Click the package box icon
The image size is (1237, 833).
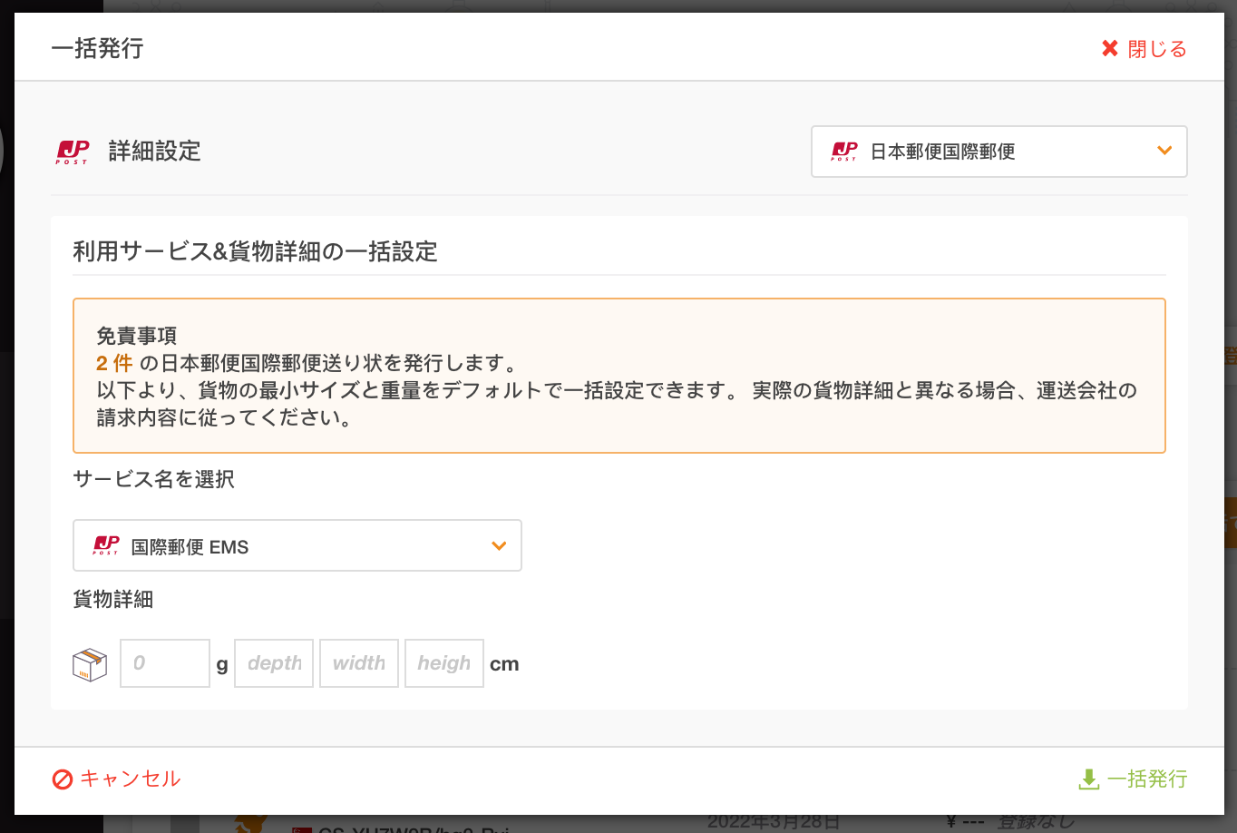click(90, 664)
